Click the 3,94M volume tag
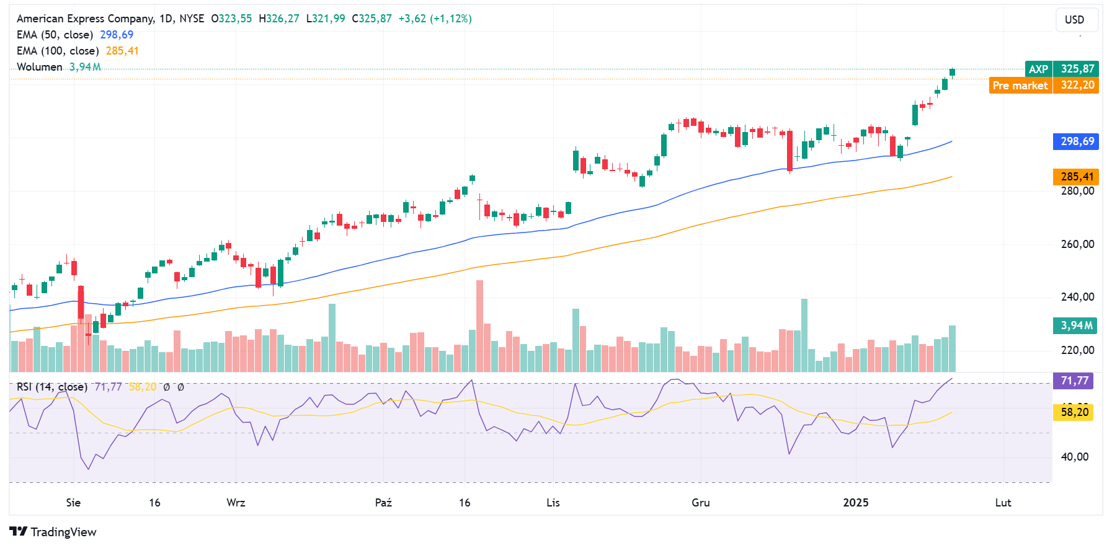 tap(1075, 325)
